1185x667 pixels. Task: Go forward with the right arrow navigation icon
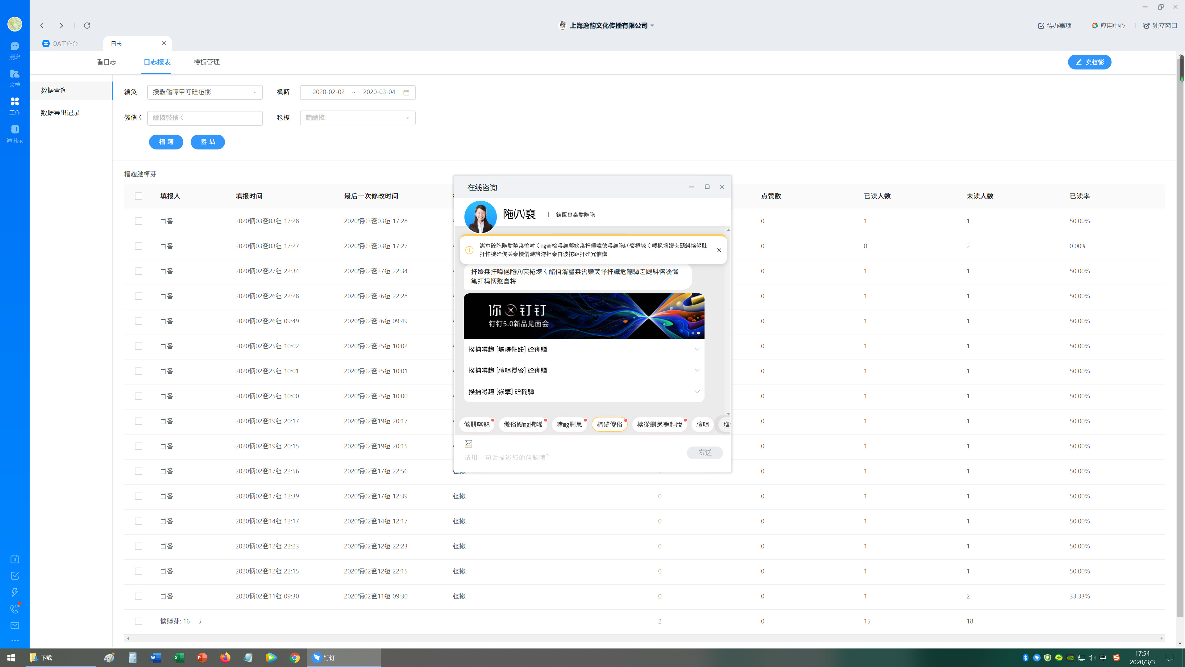click(61, 26)
